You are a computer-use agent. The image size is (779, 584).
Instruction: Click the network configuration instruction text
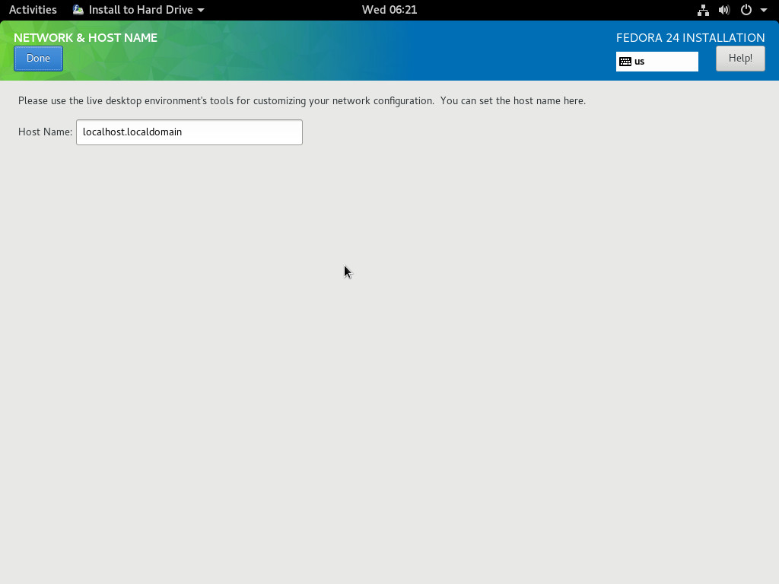pyautogui.click(x=301, y=100)
